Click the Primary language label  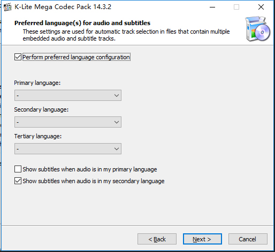click(37, 83)
